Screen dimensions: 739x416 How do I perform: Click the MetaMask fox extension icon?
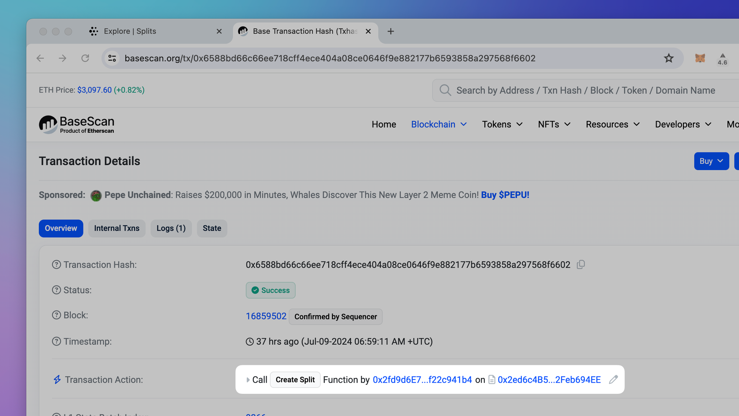pyautogui.click(x=700, y=58)
